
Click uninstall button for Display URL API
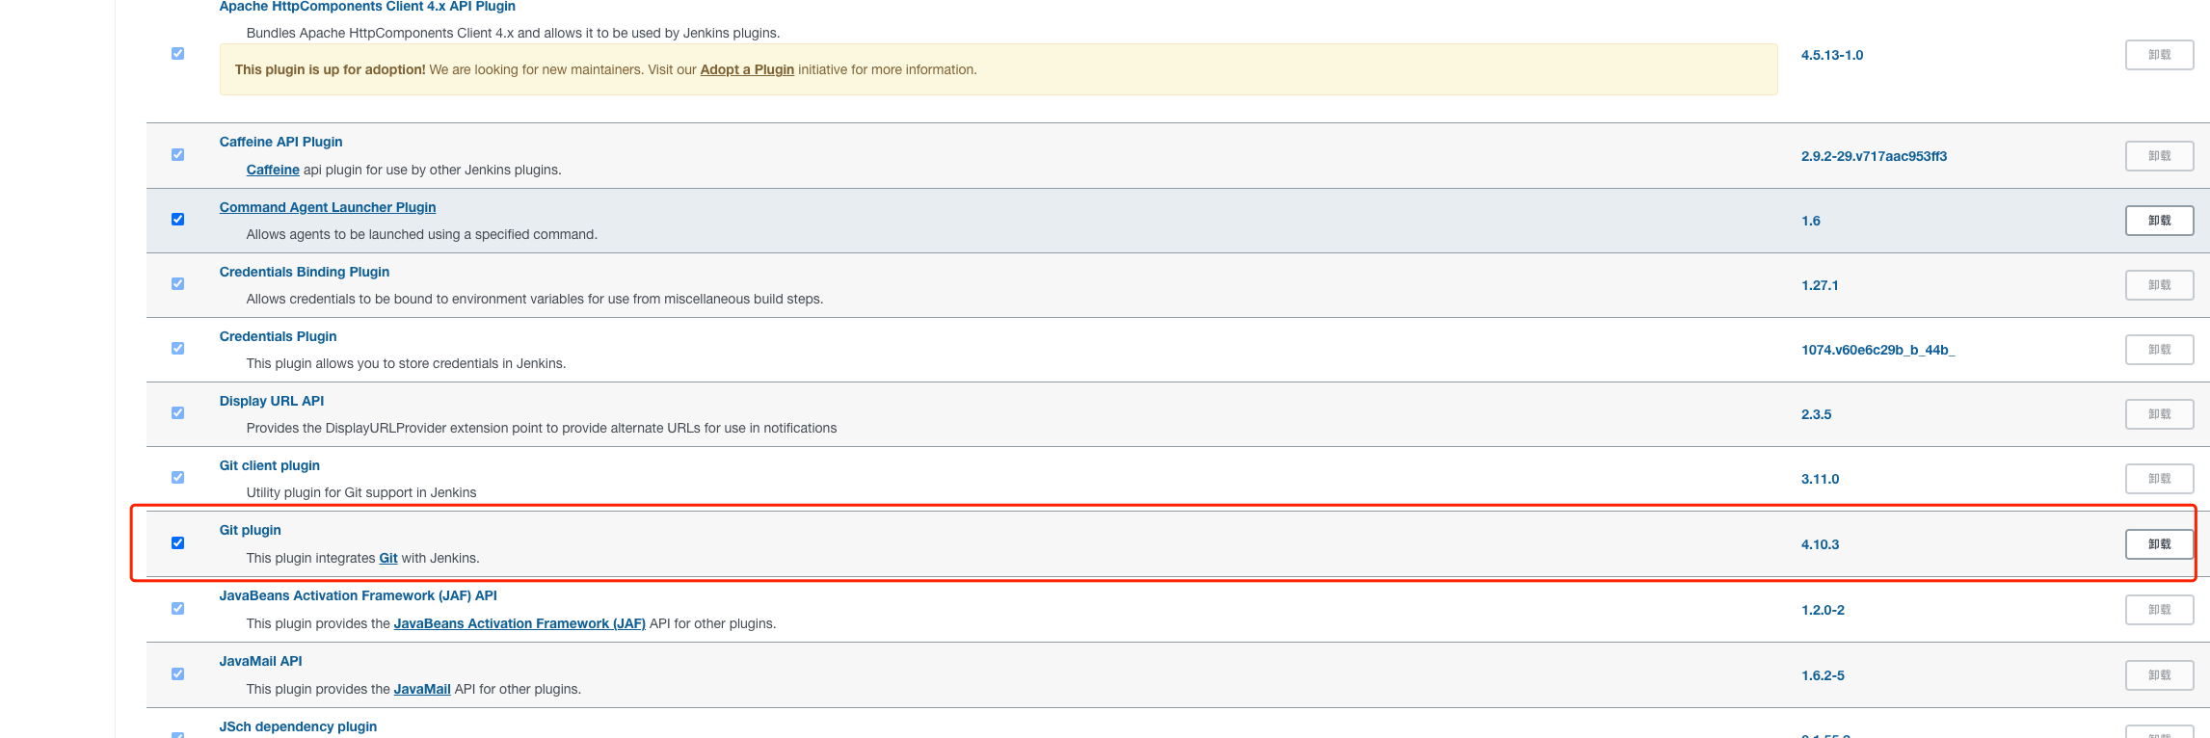coord(2159,414)
